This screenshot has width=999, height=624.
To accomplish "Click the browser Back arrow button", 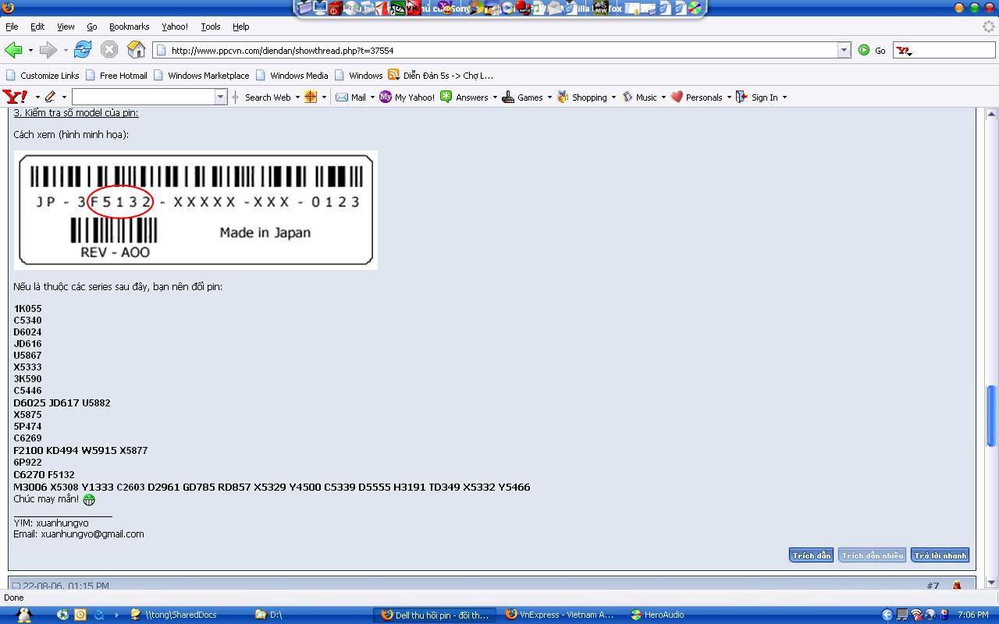I will point(13,50).
